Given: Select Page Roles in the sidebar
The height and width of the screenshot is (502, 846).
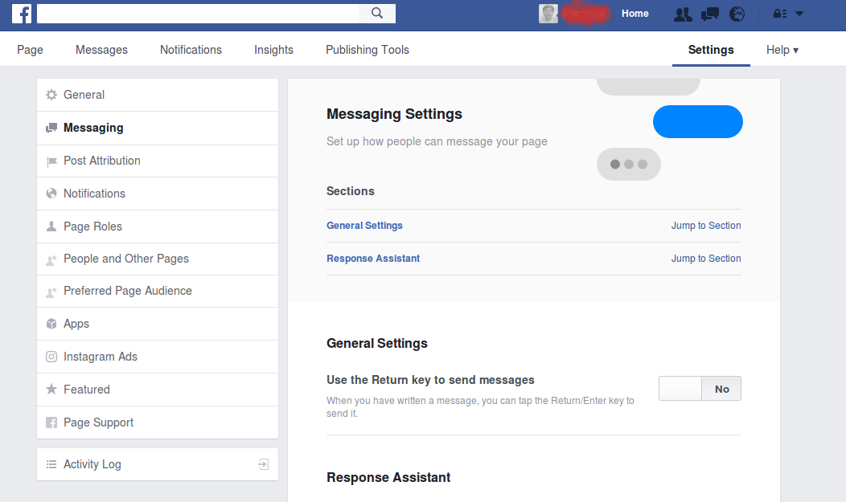Looking at the screenshot, I should point(92,227).
